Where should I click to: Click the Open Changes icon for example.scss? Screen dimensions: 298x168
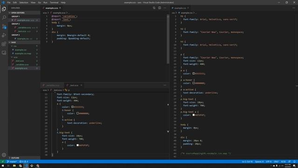(154, 8)
